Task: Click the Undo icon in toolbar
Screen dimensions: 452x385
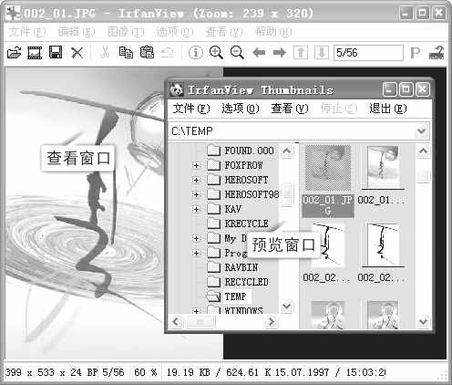Action: coord(168,53)
